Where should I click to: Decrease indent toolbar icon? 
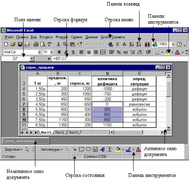[148, 52]
